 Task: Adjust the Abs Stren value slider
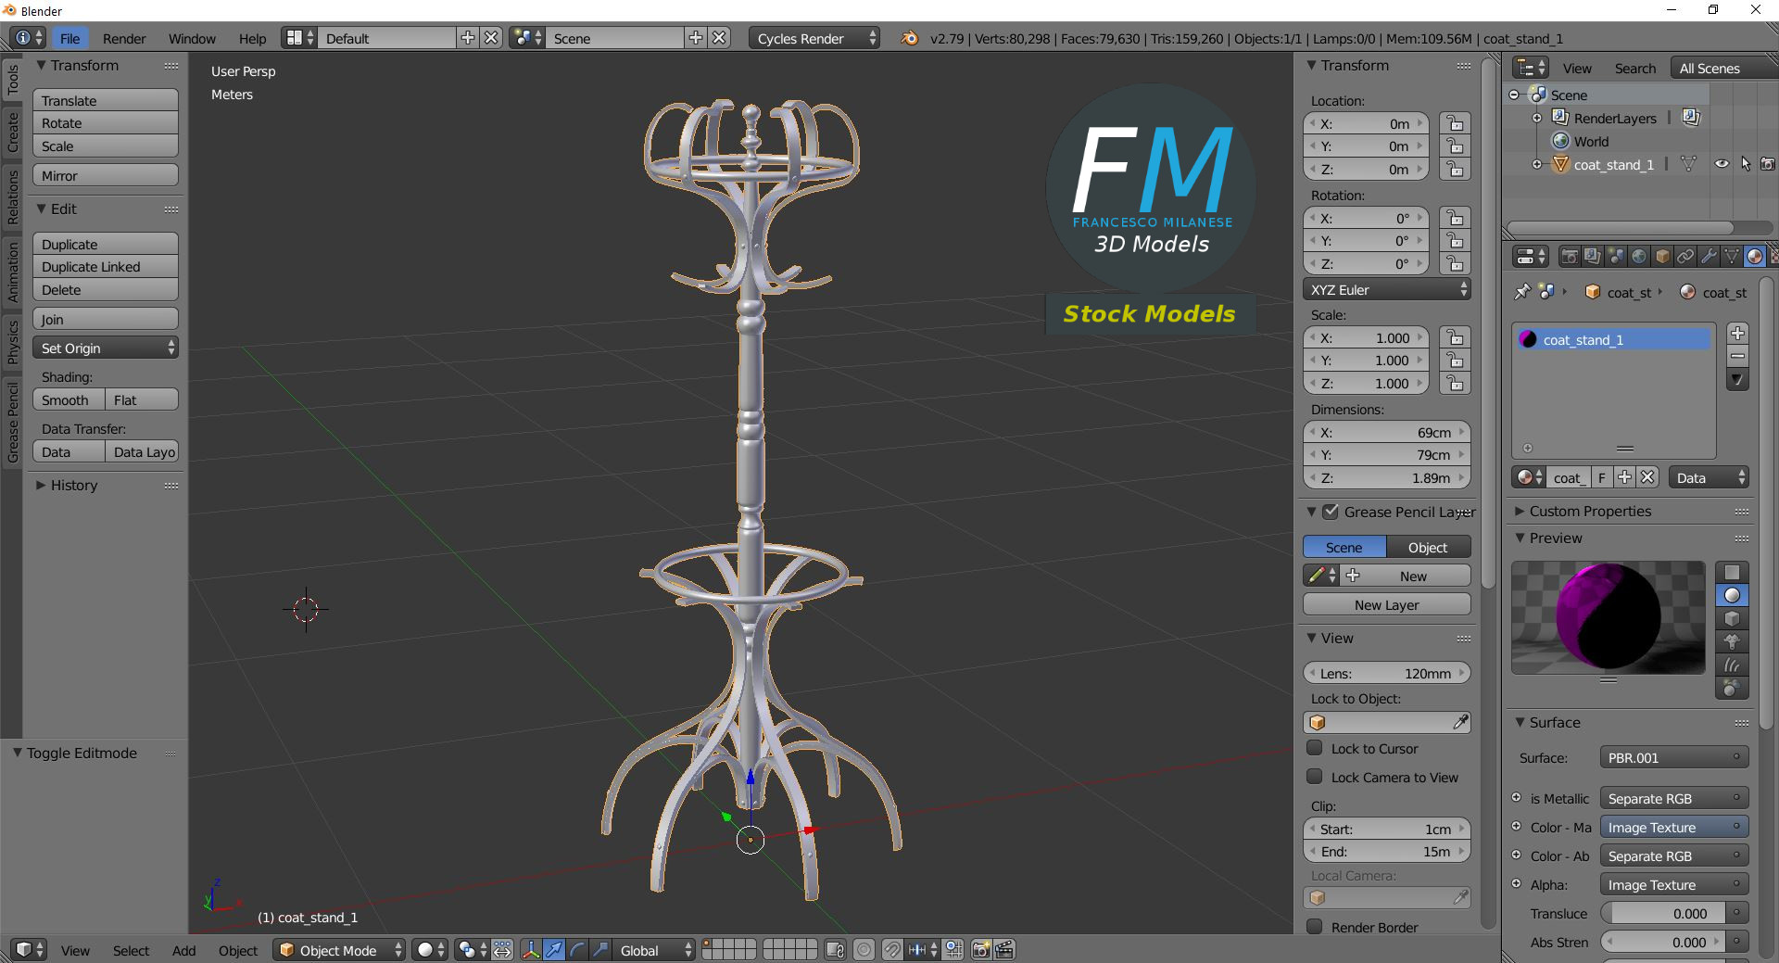tap(1663, 942)
